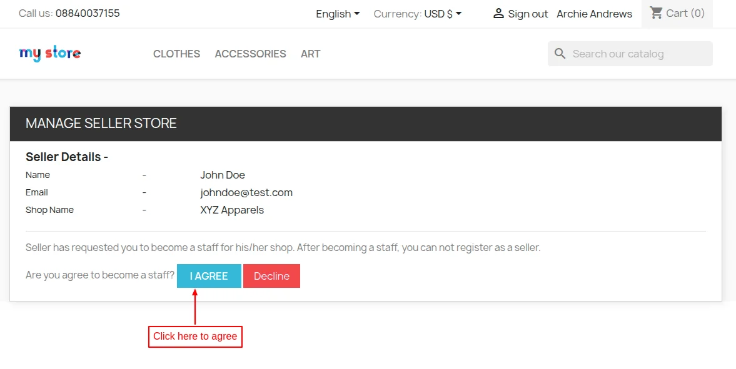Open the ART menu item
This screenshot has height=369, width=736.
(310, 54)
